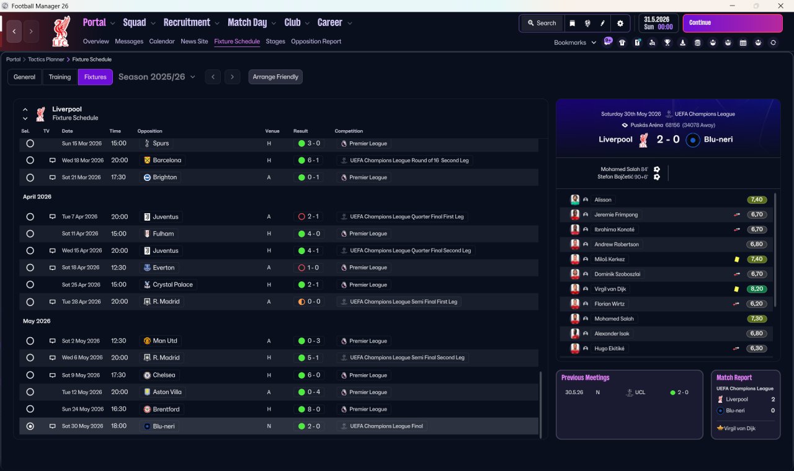
Task: Open the settings gear icon
Action: click(620, 23)
